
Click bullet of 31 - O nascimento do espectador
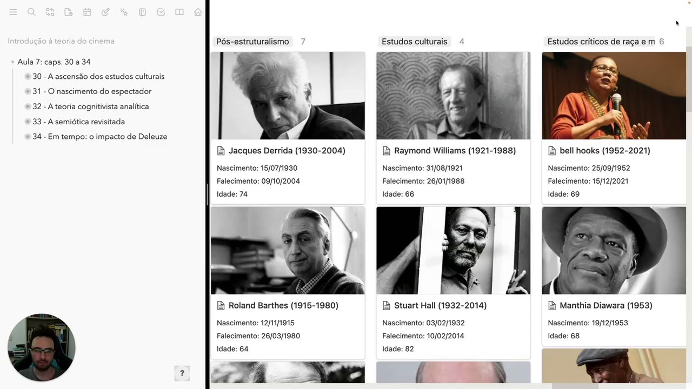tap(28, 92)
